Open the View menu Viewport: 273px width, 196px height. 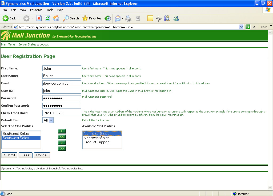coord(23,10)
